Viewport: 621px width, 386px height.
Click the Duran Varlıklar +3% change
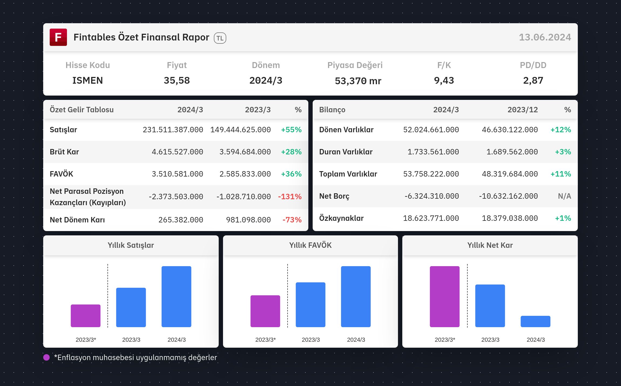(563, 152)
